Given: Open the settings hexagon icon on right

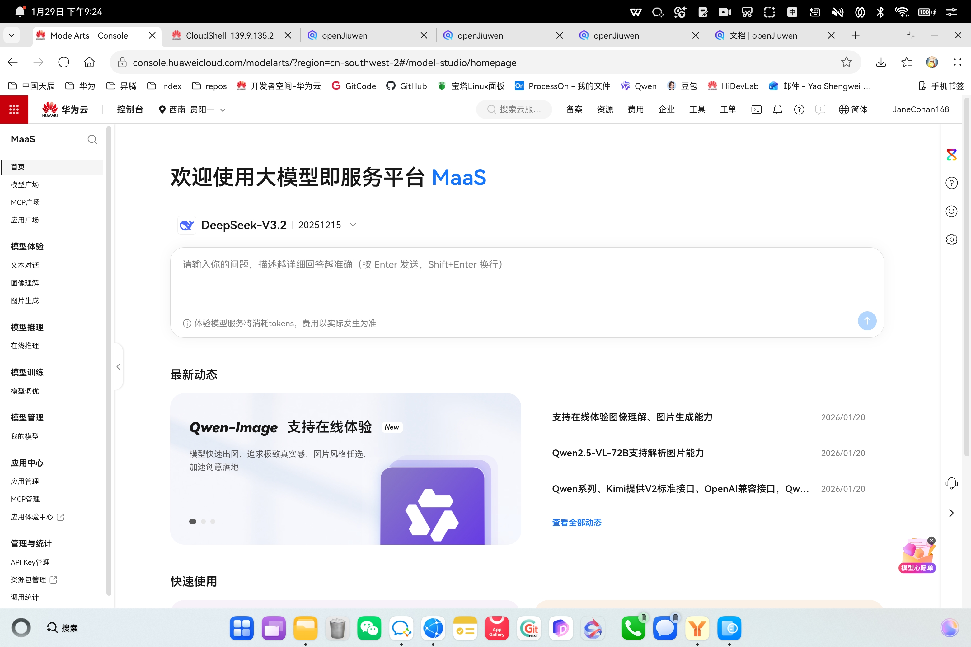Looking at the screenshot, I should pos(951,240).
